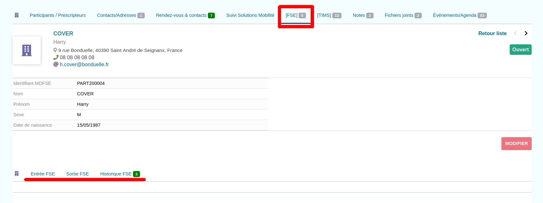This screenshot has width=543, height=203.
Task: Go to next record with right chevron
Action: pyautogui.click(x=526, y=33)
